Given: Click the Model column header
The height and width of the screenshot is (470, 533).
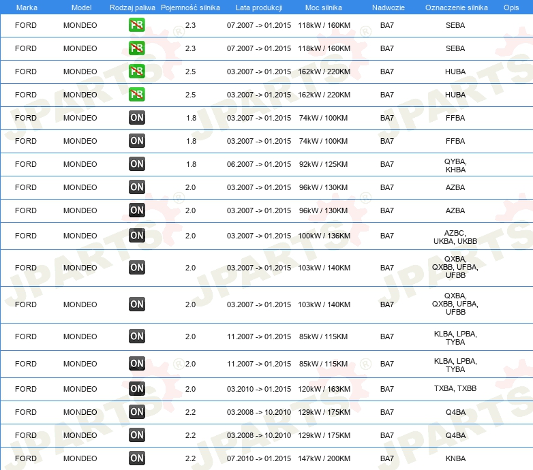Looking at the screenshot, I should pyautogui.click(x=81, y=7).
